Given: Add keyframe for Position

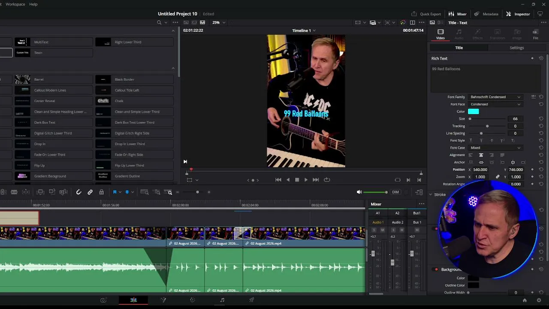Looking at the screenshot, I should click(x=532, y=170).
